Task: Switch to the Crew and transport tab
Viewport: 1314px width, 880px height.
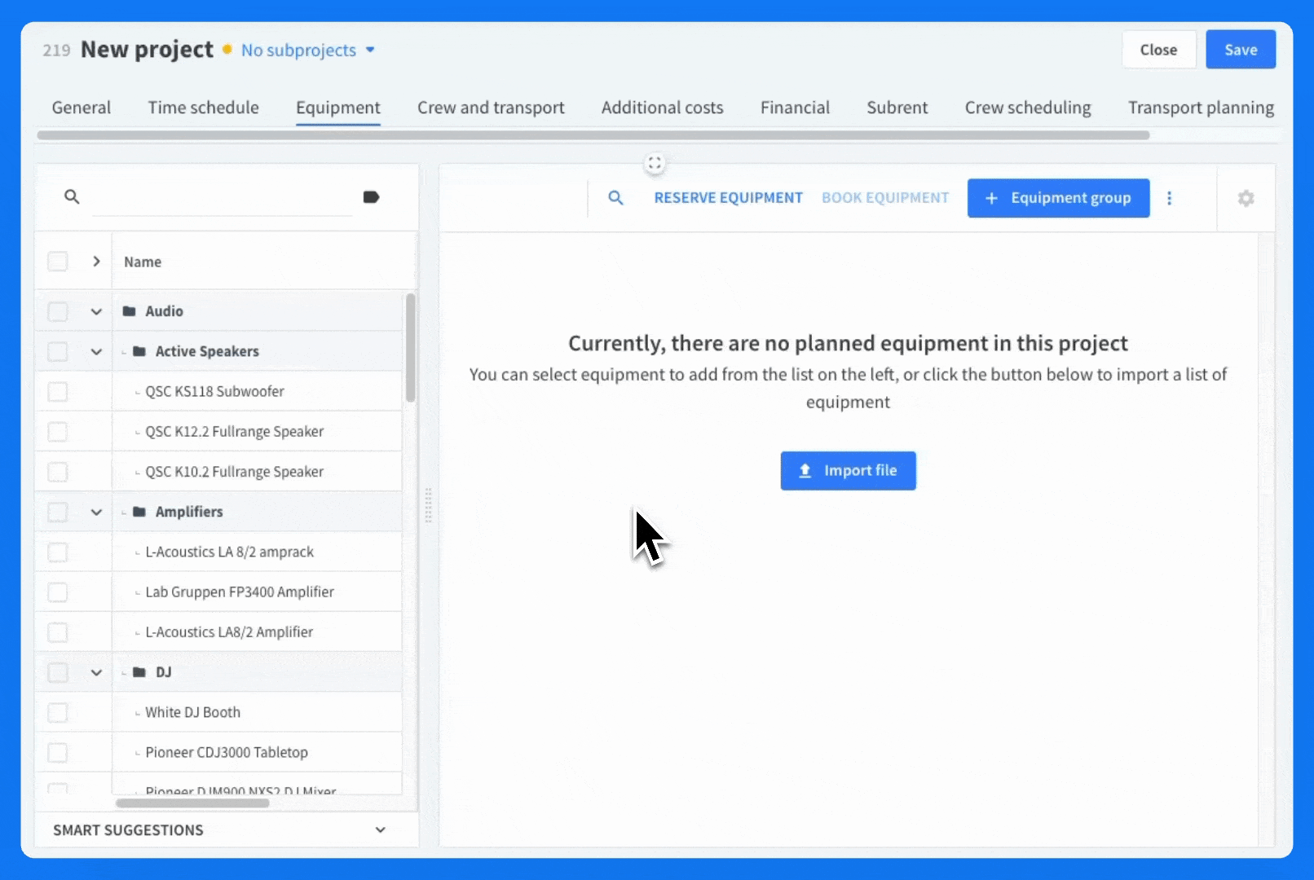Action: tap(491, 108)
